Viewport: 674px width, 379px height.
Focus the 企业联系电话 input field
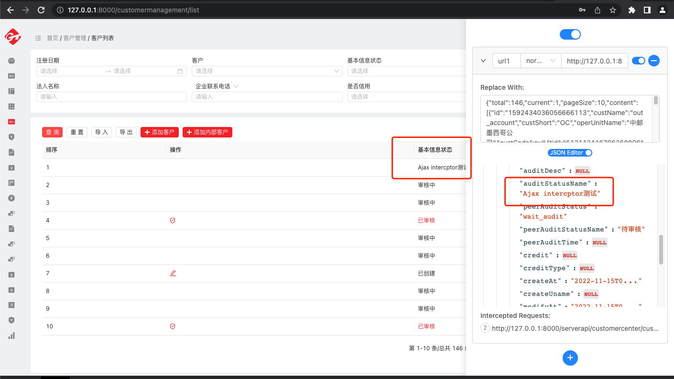tap(267, 97)
